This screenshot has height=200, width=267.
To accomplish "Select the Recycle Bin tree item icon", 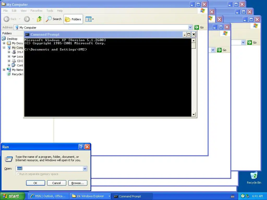I will pos(9,74).
